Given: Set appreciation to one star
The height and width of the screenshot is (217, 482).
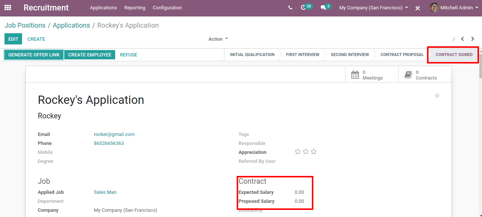Looking at the screenshot, I should pos(298,152).
